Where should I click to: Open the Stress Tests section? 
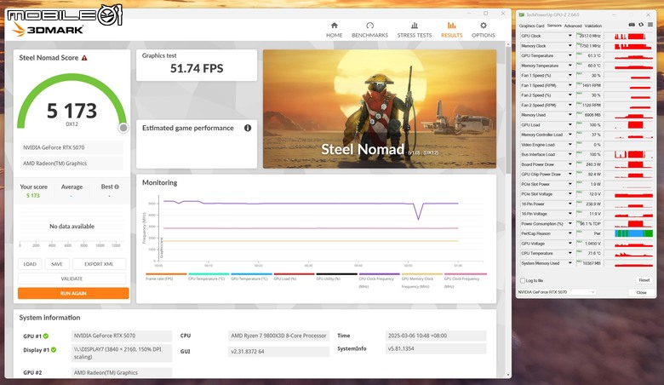tap(415, 30)
